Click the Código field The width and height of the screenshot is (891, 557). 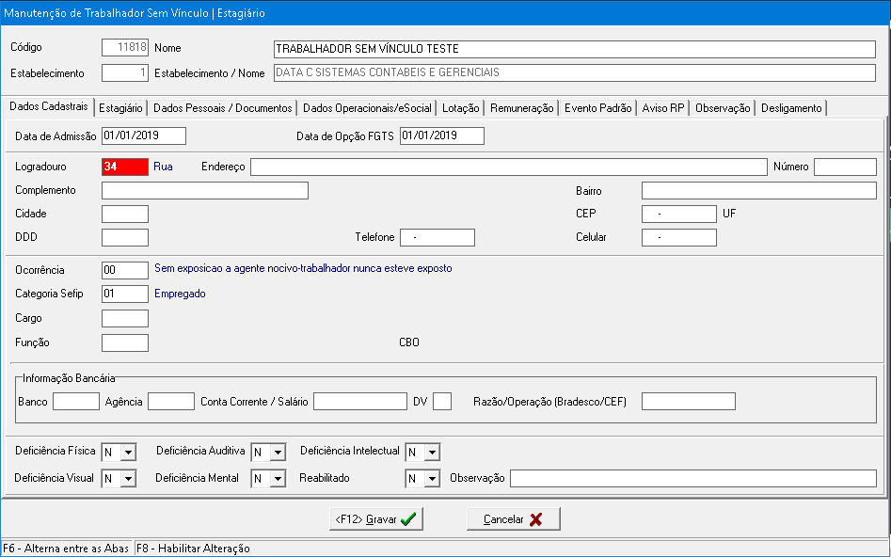click(x=125, y=47)
